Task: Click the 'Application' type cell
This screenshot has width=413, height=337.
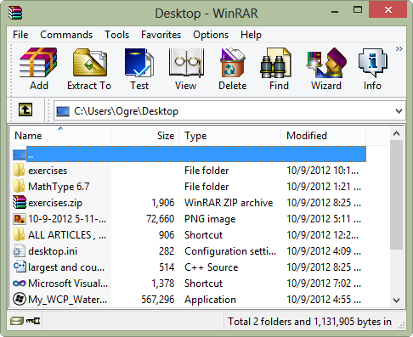Action: click(x=210, y=300)
